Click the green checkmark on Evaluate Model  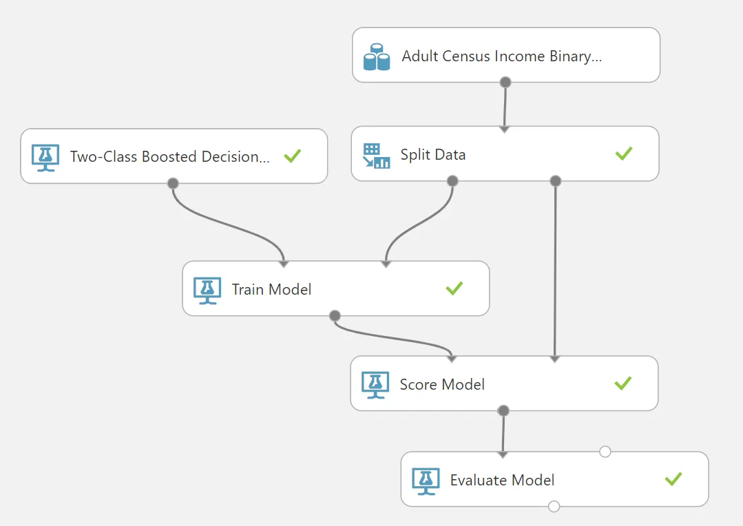coord(673,479)
